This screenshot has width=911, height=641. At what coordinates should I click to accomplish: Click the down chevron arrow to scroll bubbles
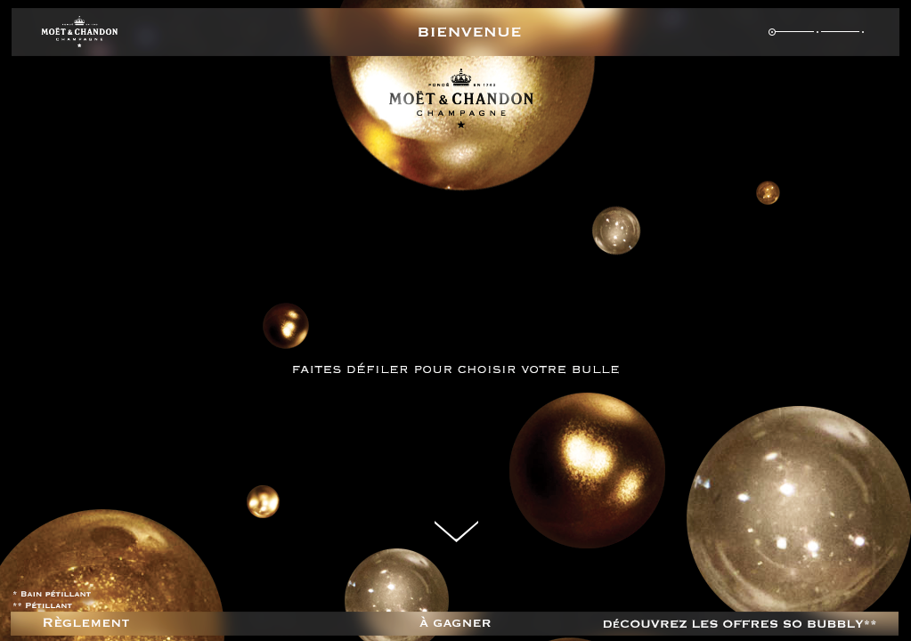(x=456, y=531)
